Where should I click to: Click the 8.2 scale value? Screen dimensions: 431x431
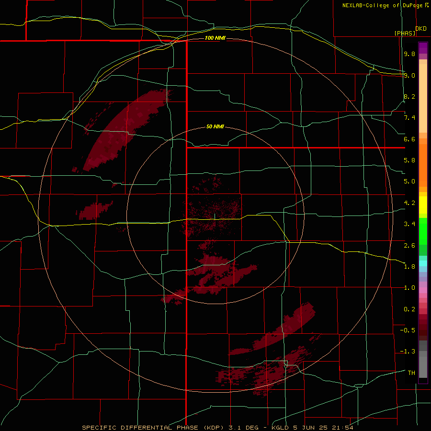(409, 96)
